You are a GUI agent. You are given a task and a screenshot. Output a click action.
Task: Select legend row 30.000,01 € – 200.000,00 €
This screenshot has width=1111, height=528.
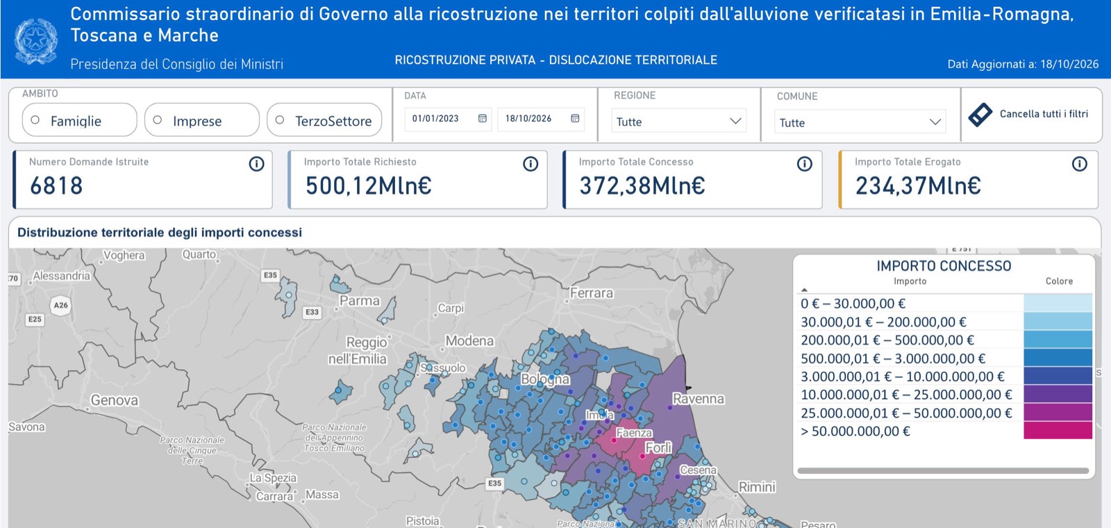point(945,322)
